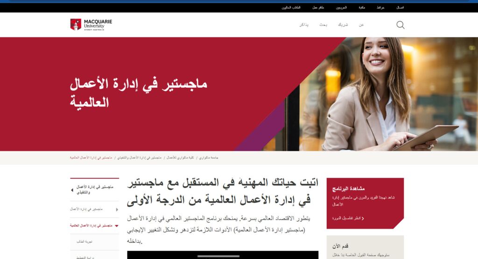Viewport: 478px width, 259px height.
Task: Click 'خرائط' link in top bar
Action: pyautogui.click(x=380, y=8)
